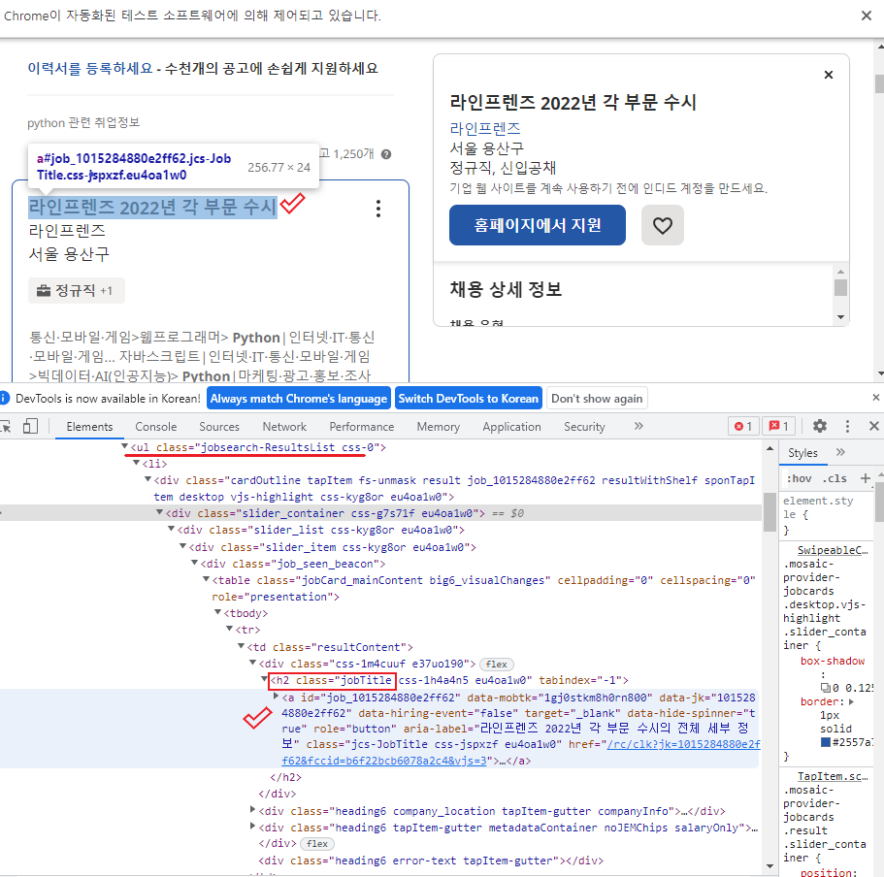This screenshot has height=877, width=884.
Task: Open the Memory tab
Action: (x=438, y=427)
